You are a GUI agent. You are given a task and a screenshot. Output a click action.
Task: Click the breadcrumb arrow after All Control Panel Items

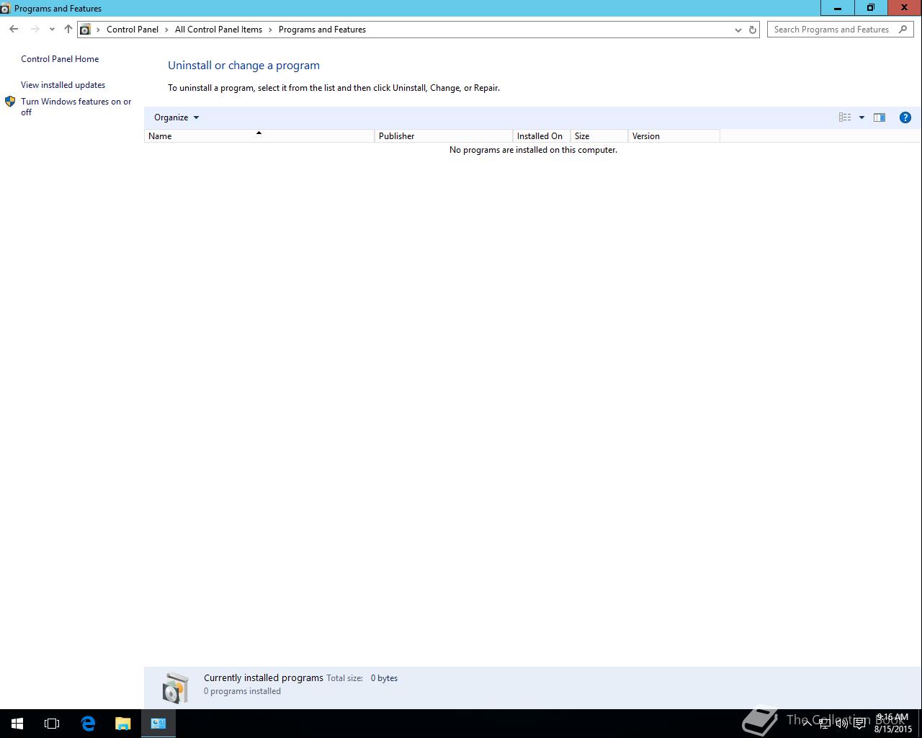pyautogui.click(x=271, y=30)
